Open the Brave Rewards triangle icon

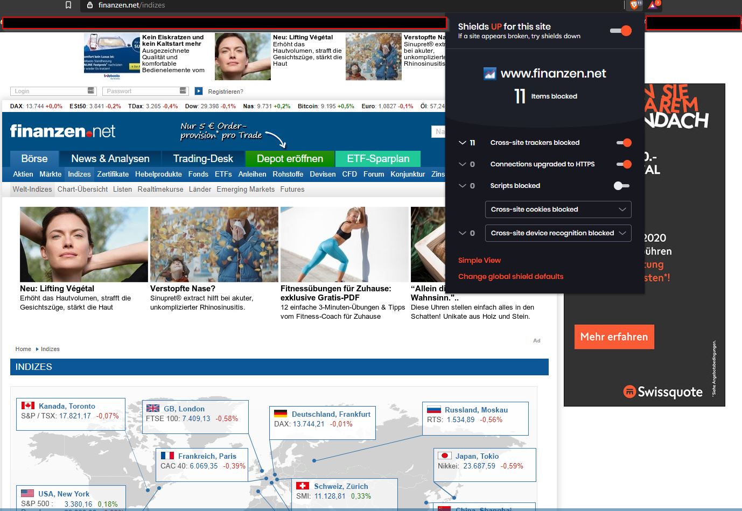click(654, 5)
